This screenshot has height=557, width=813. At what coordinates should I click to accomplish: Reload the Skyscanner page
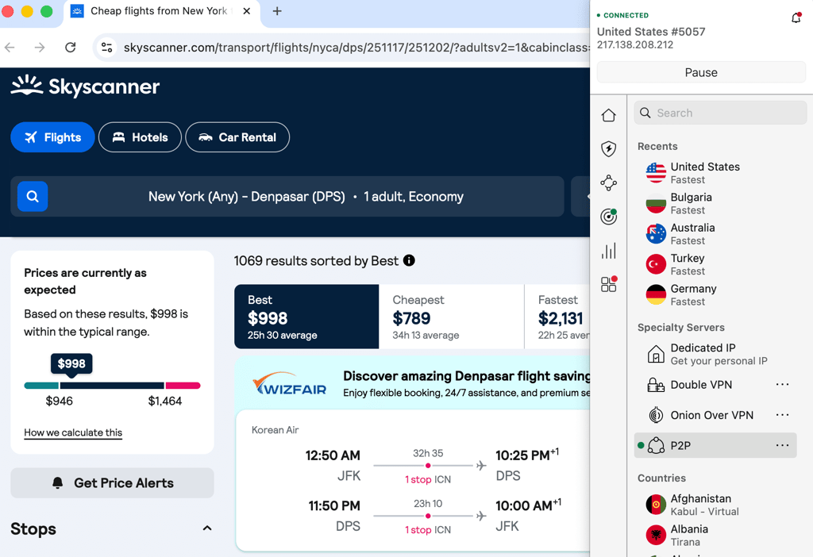coord(71,48)
